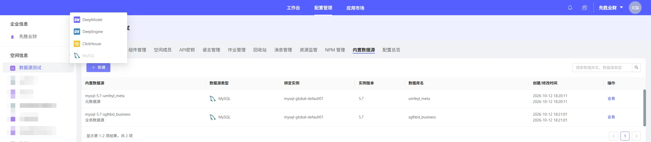Click database name sglhbd_business cell

(x=422, y=117)
